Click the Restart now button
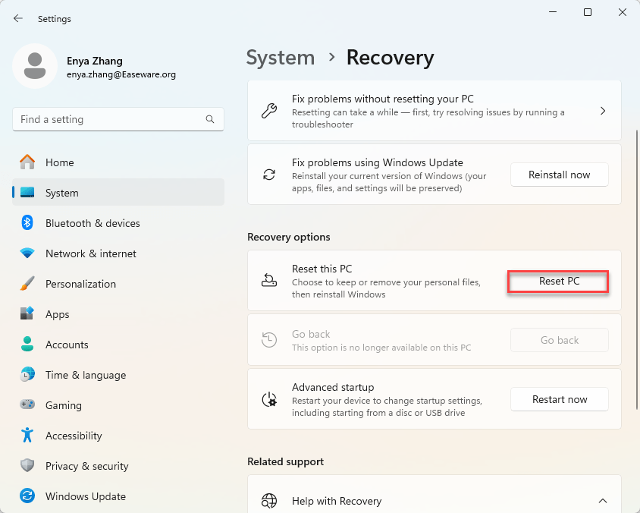 (559, 399)
